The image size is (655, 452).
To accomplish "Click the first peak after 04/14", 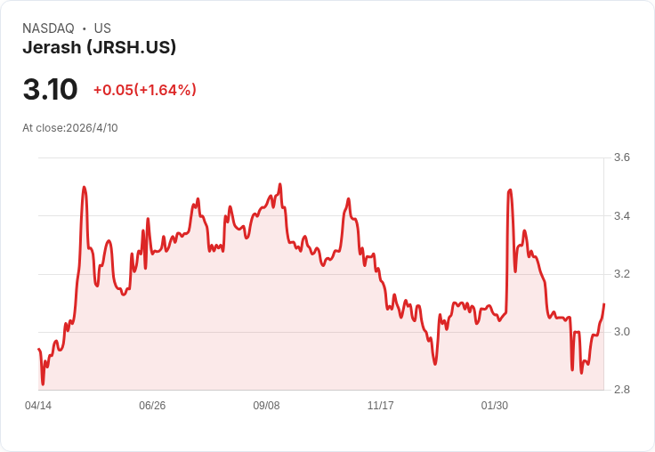I will pos(84,187).
